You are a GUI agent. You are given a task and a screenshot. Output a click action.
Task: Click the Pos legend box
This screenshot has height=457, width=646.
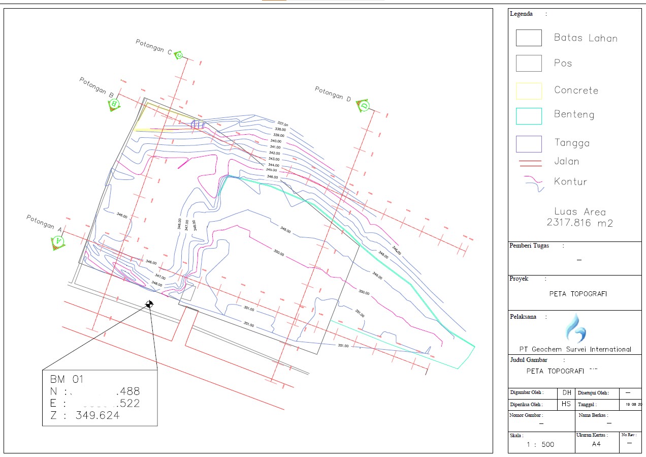(529, 64)
